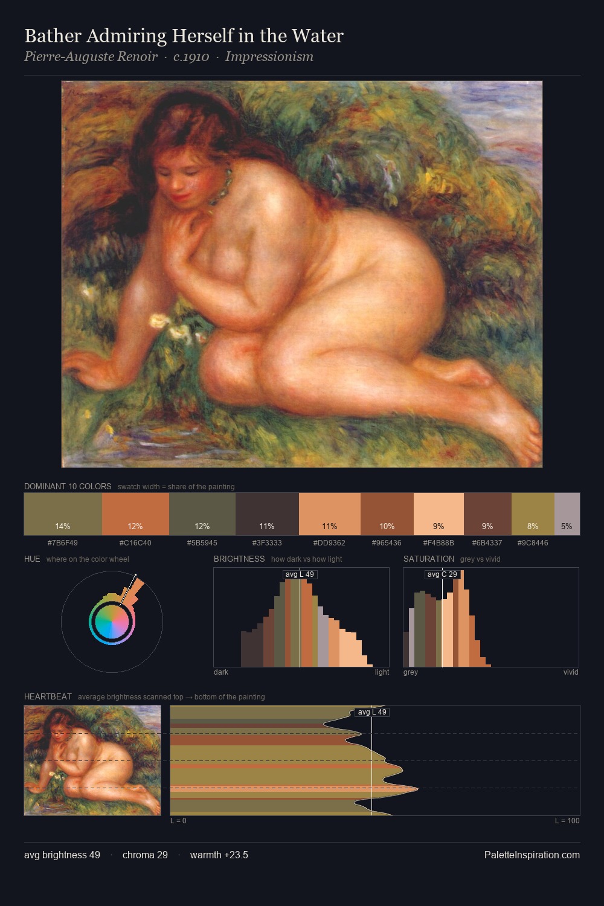
Task: Click the 'SATURATION' section heading
Action: click(x=429, y=559)
